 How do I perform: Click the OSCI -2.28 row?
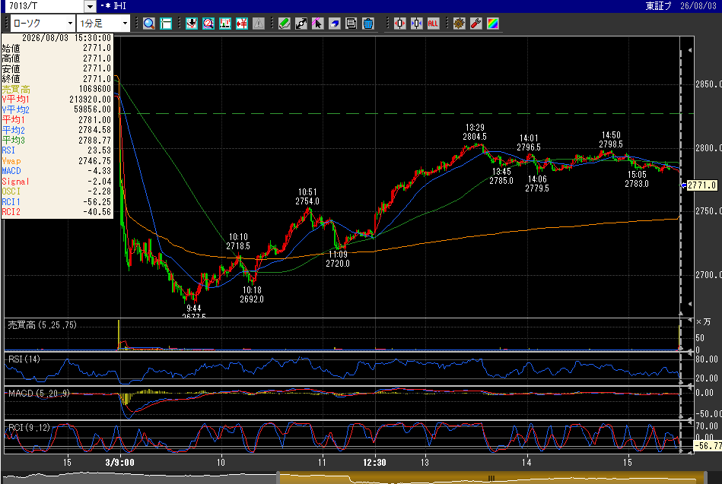(56, 191)
